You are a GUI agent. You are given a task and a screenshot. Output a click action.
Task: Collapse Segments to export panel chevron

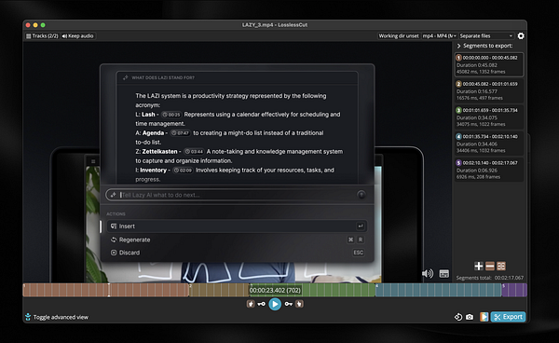[x=458, y=46]
